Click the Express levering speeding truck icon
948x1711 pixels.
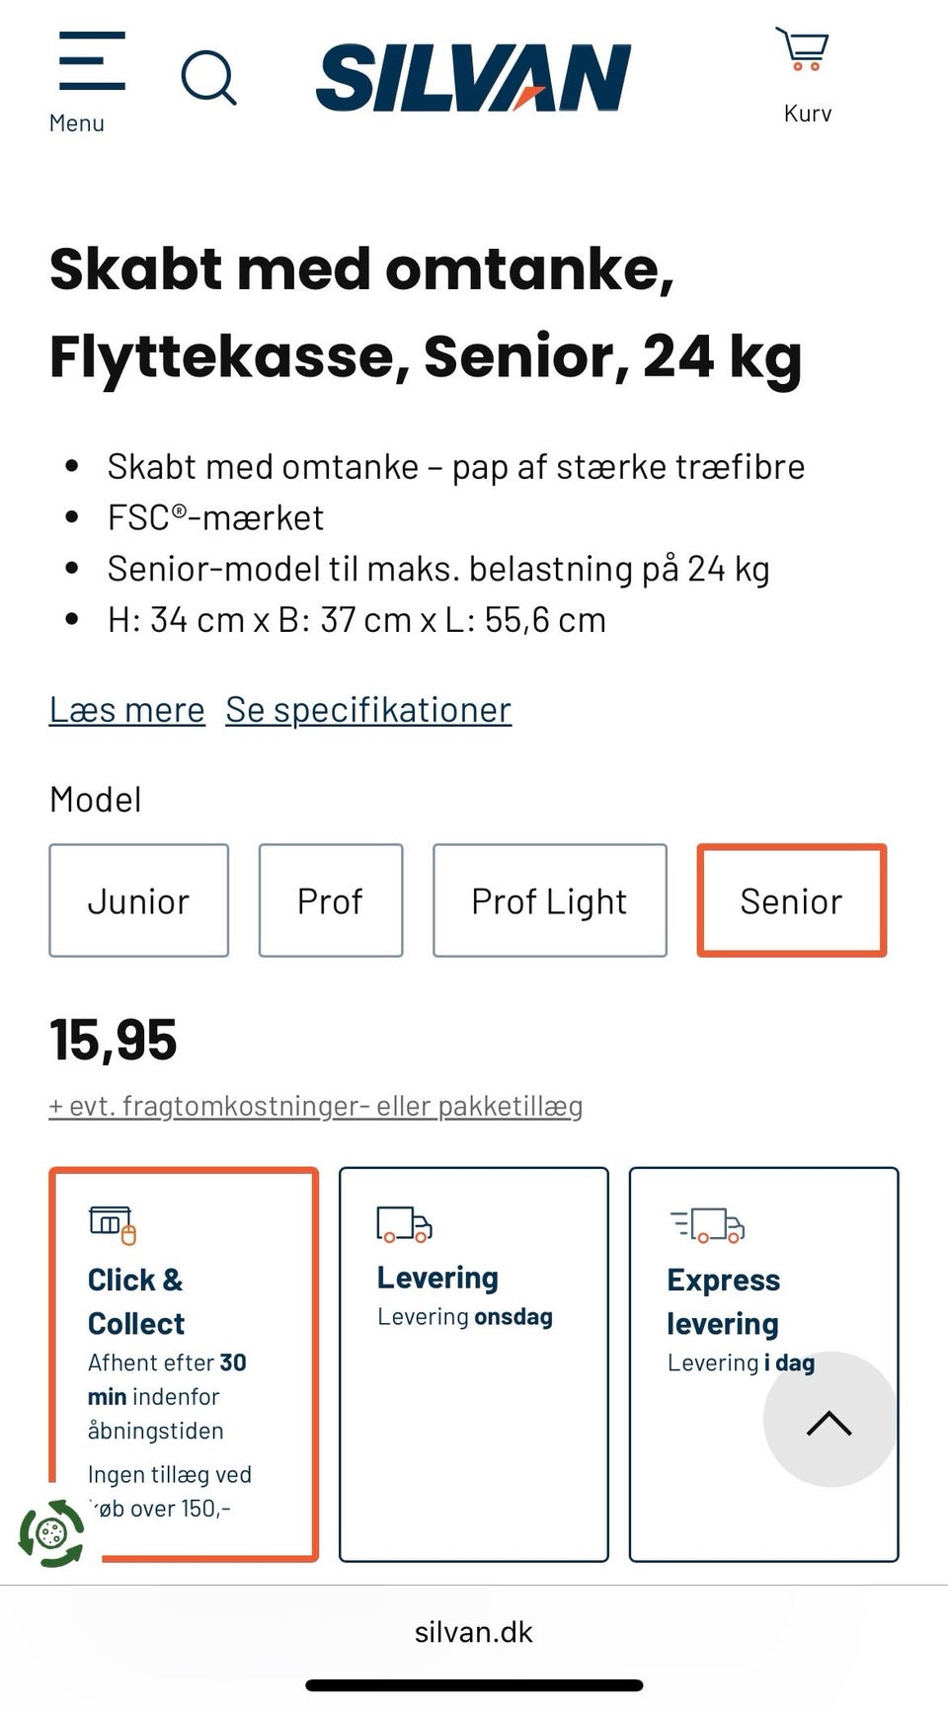point(703,1222)
